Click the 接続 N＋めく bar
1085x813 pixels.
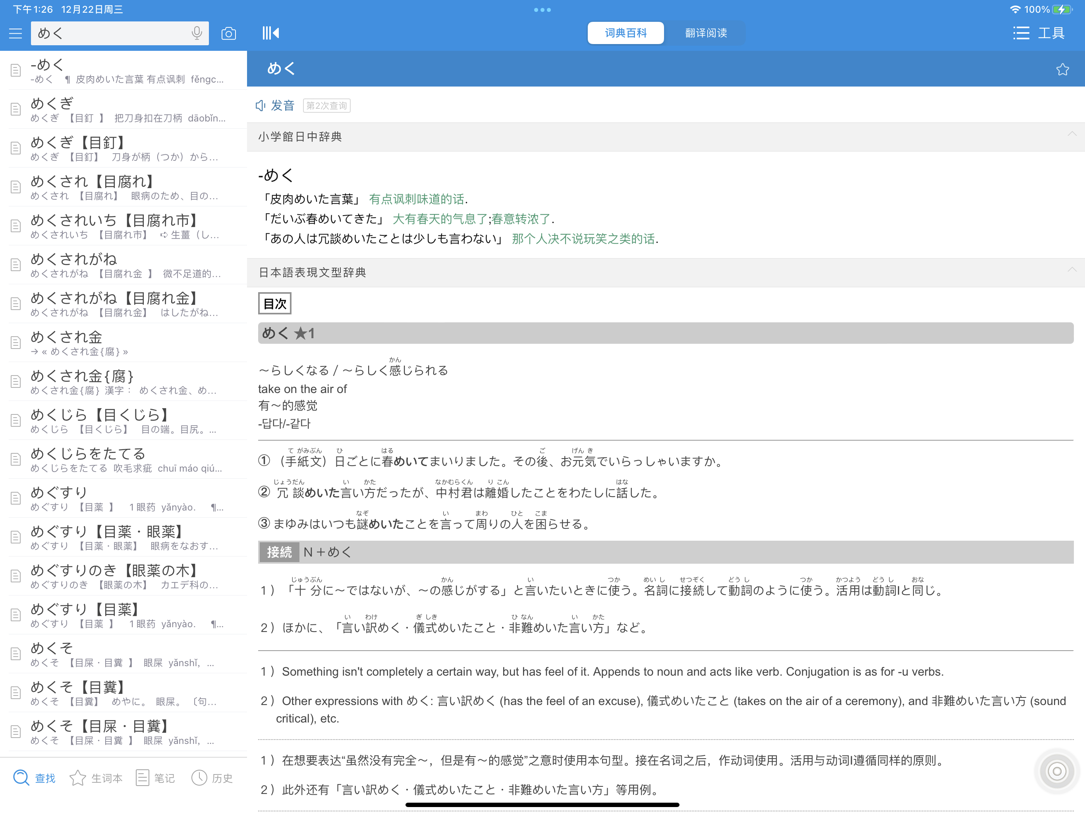(666, 553)
